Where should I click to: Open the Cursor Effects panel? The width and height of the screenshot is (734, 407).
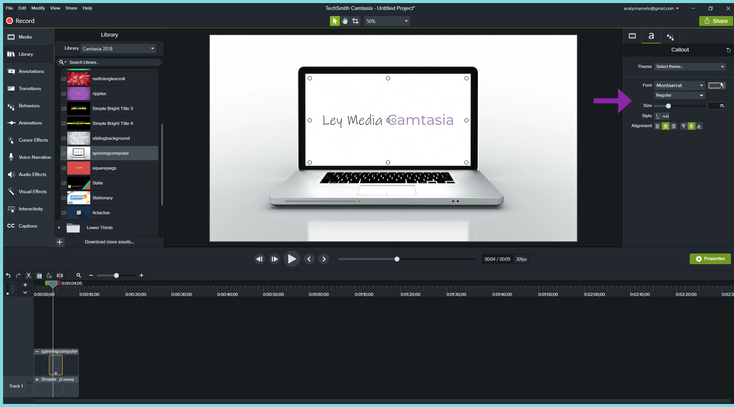pos(29,140)
